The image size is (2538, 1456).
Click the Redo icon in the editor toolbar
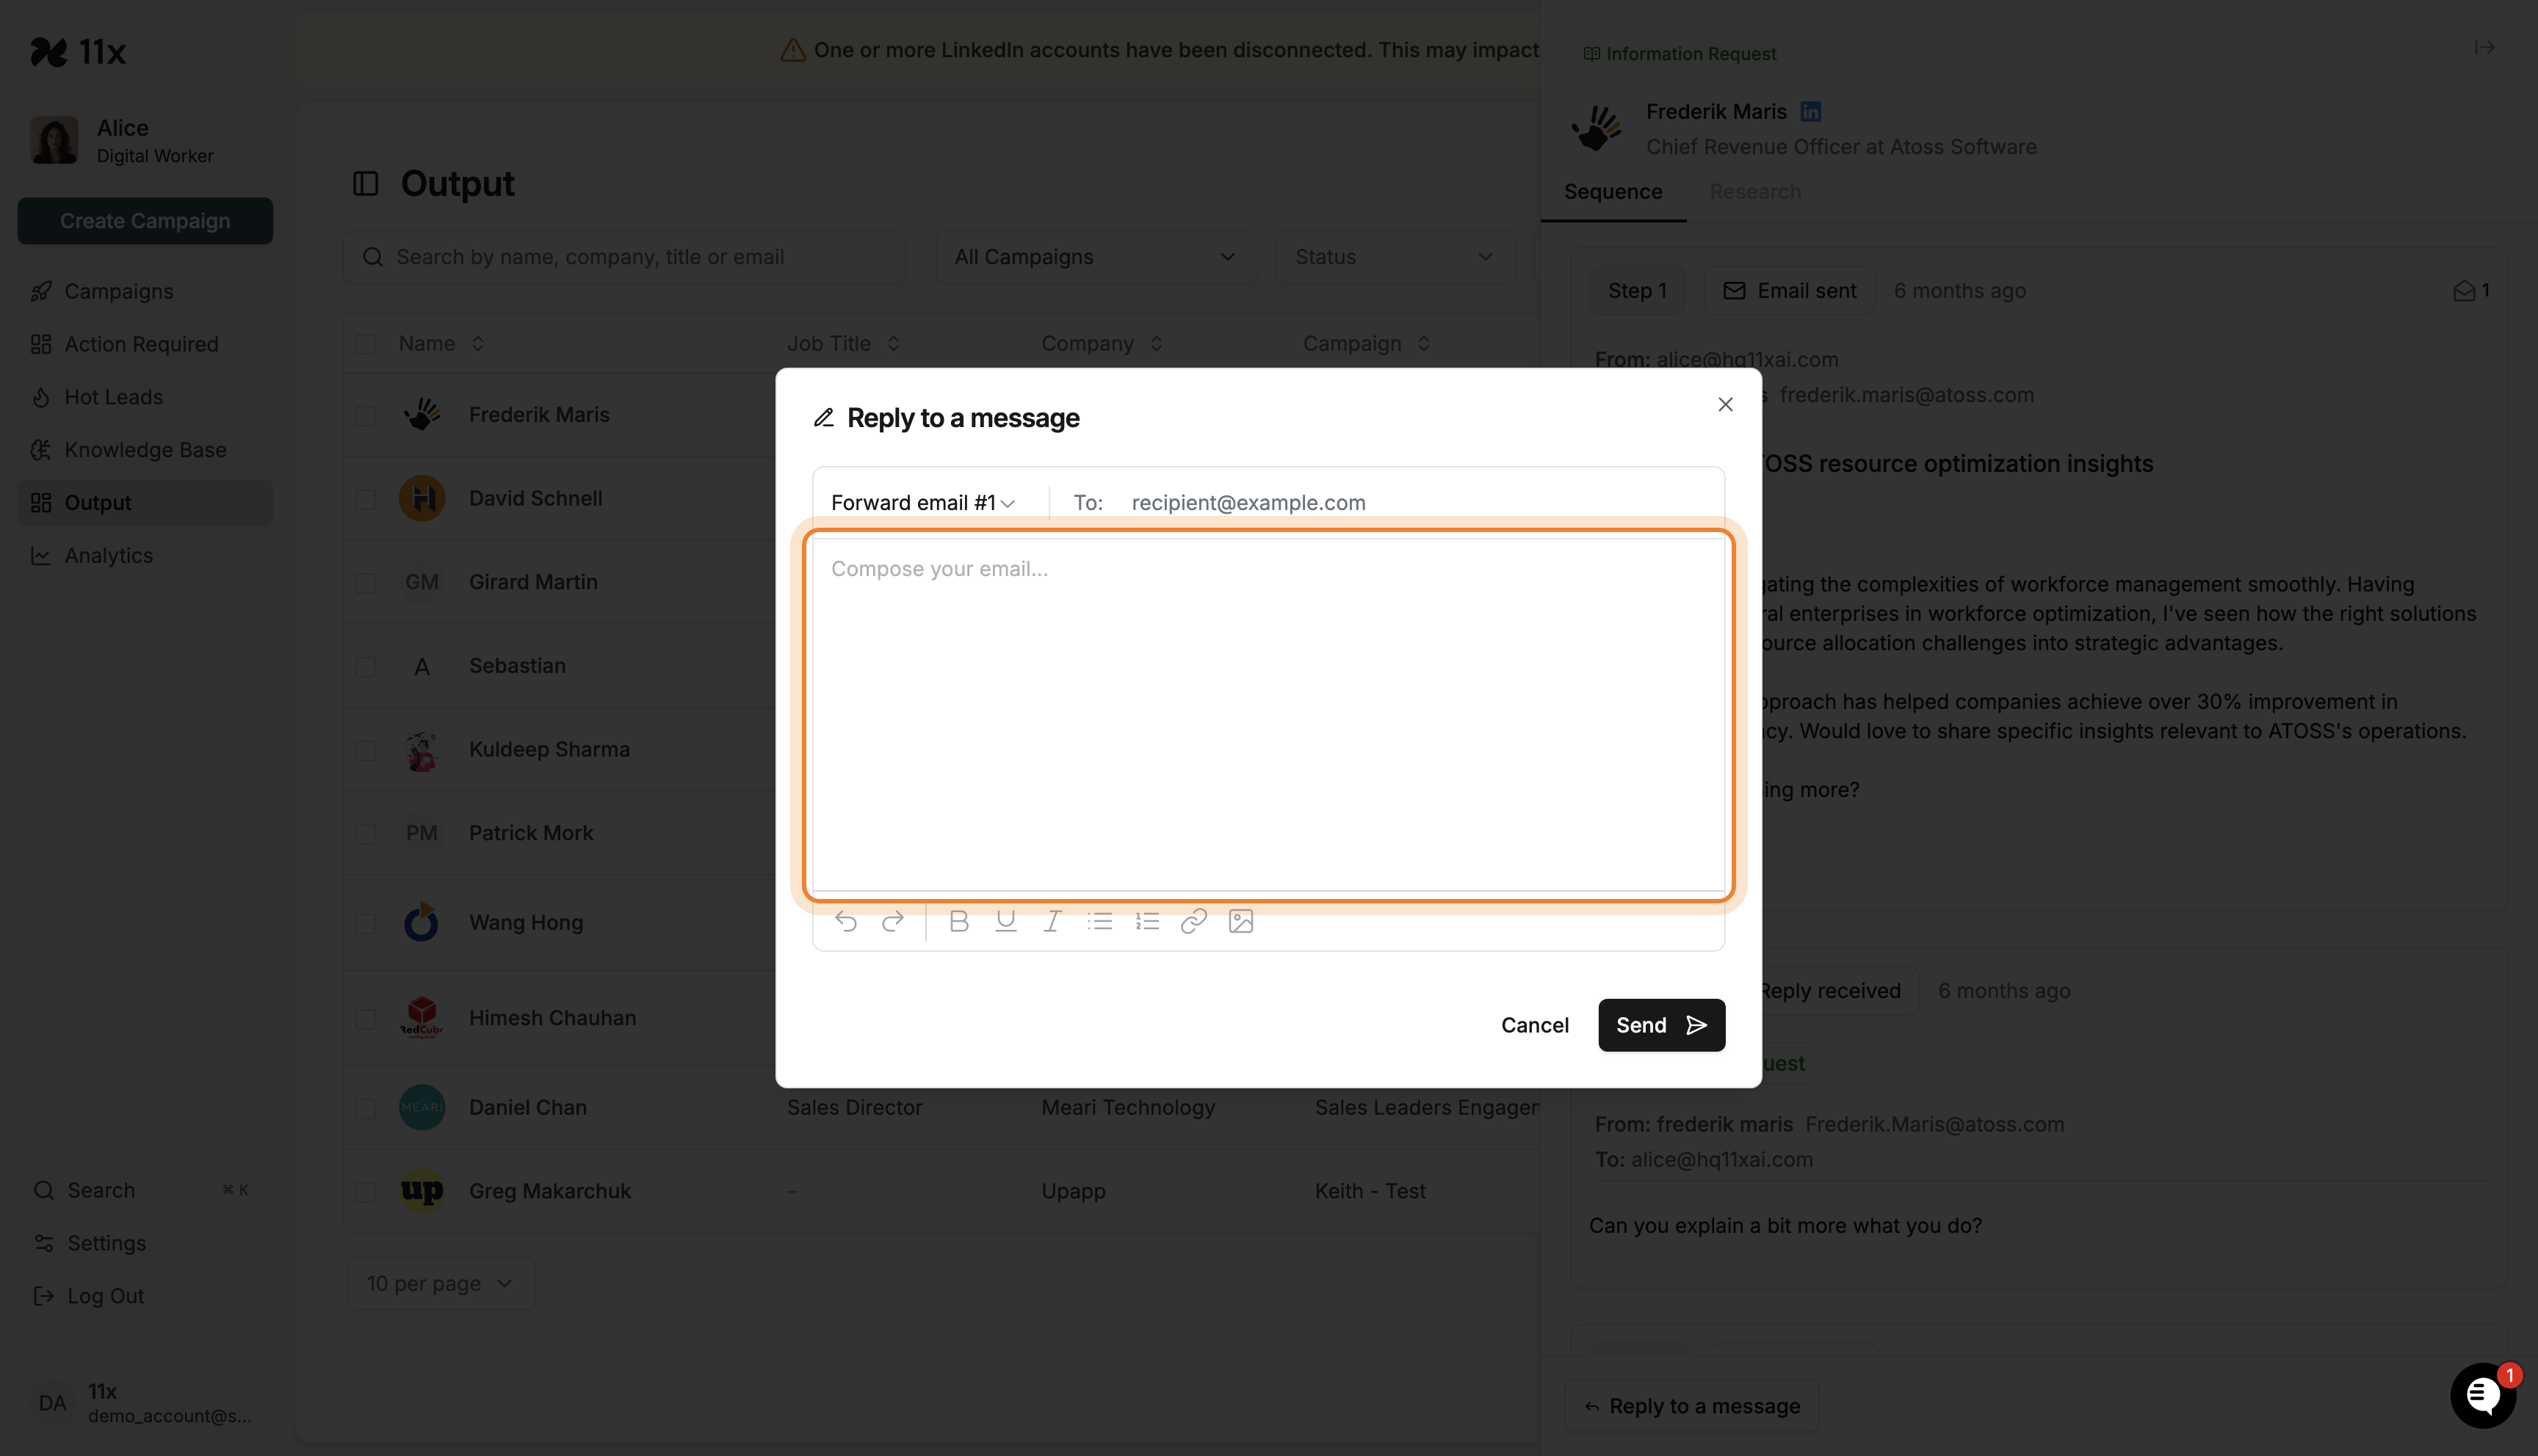[893, 921]
